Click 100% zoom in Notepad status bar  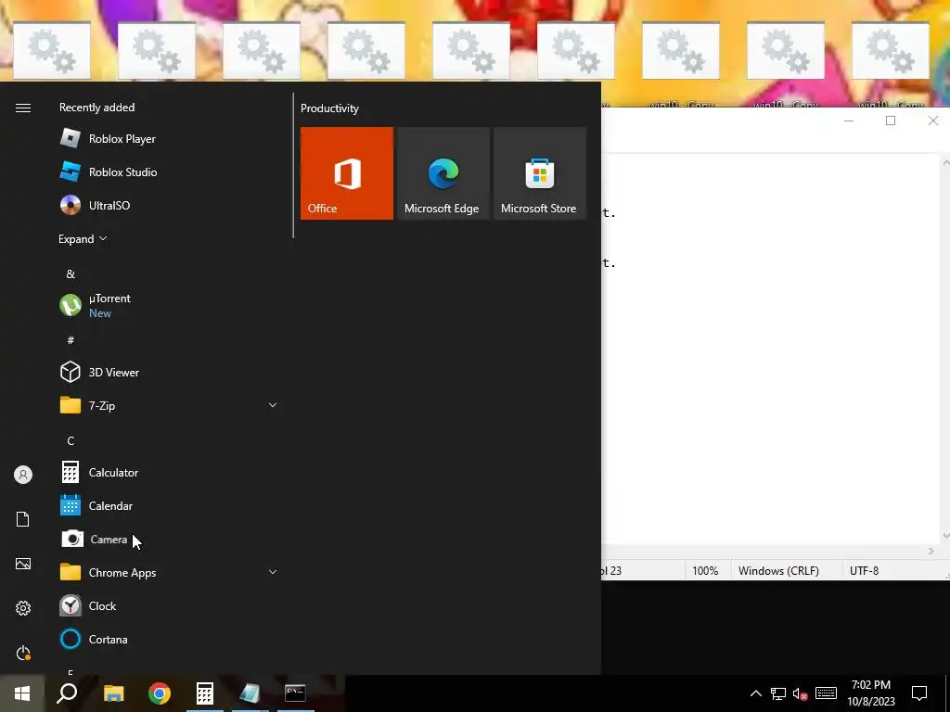tap(705, 570)
